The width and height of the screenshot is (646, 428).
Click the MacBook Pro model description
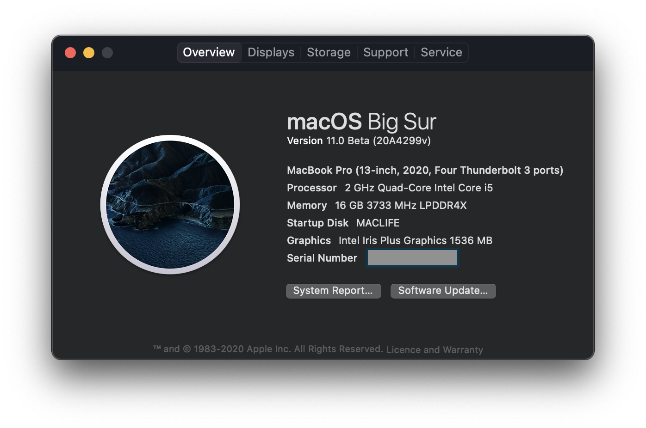(x=424, y=170)
